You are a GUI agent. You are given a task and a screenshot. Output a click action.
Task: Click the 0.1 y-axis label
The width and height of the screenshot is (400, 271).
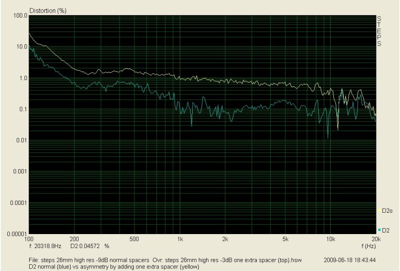pos(23,109)
